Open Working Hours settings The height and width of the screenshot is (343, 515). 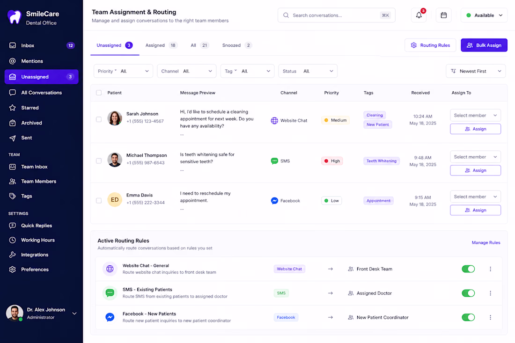pyautogui.click(x=41, y=240)
